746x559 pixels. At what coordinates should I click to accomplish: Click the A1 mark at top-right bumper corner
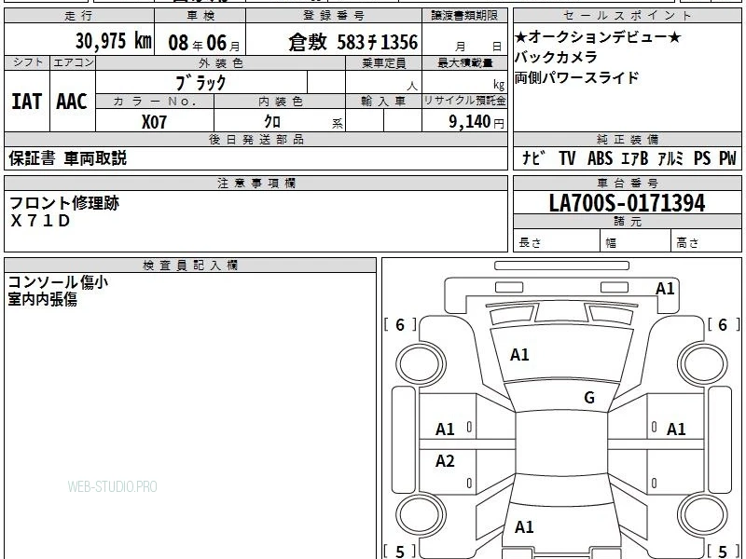665,289
